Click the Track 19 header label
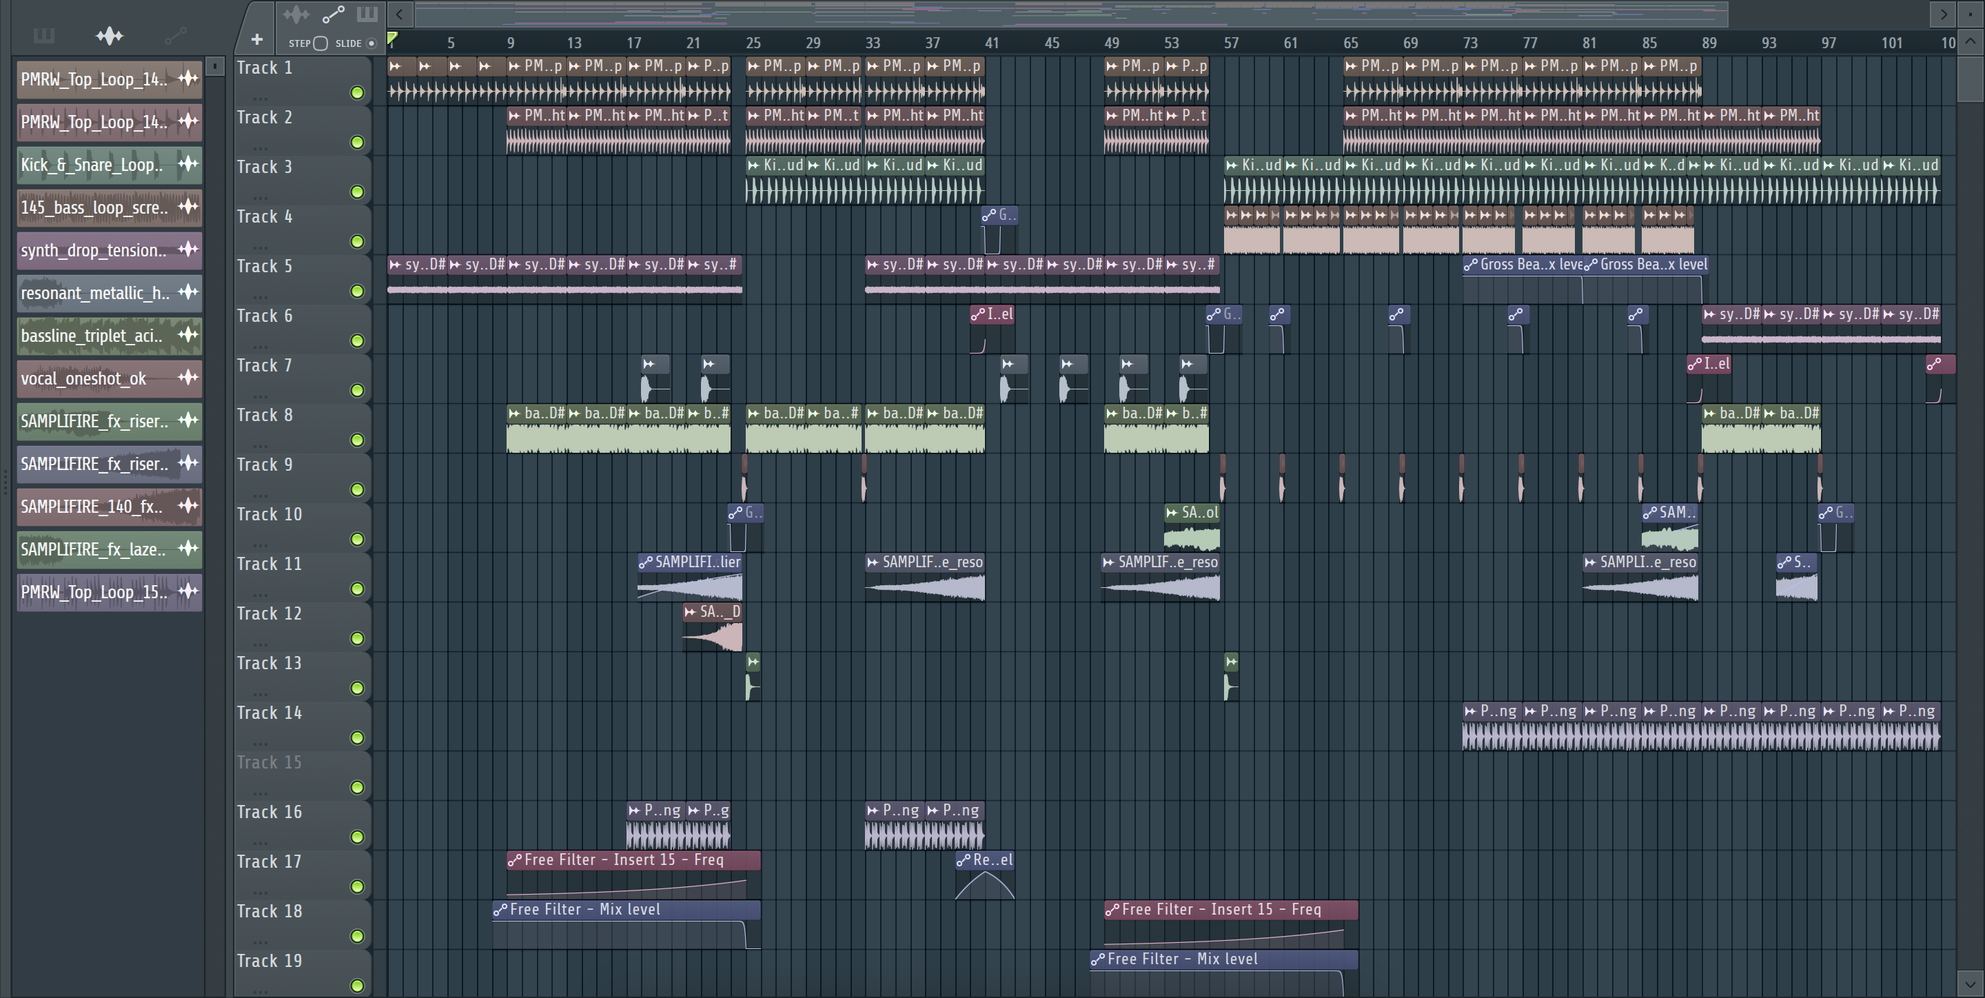The width and height of the screenshot is (1985, 998). click(269, 961)
